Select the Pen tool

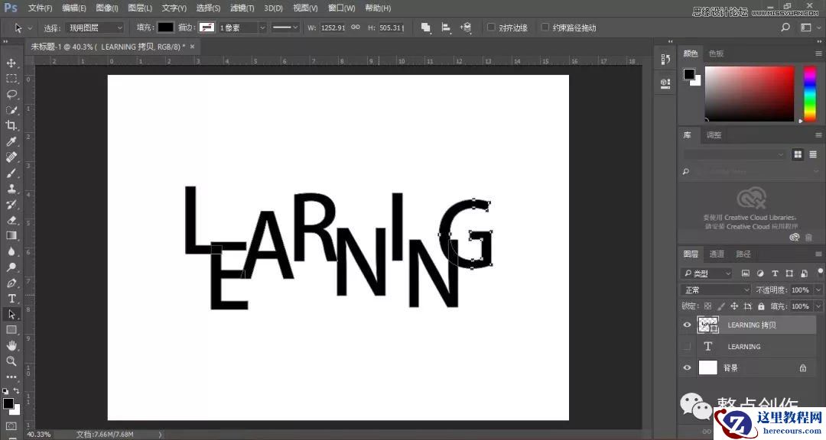click(x=11, y=283)
